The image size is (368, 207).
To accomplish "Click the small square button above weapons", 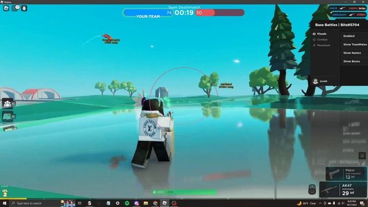I will pyautogui.click(x=362, y=156).
